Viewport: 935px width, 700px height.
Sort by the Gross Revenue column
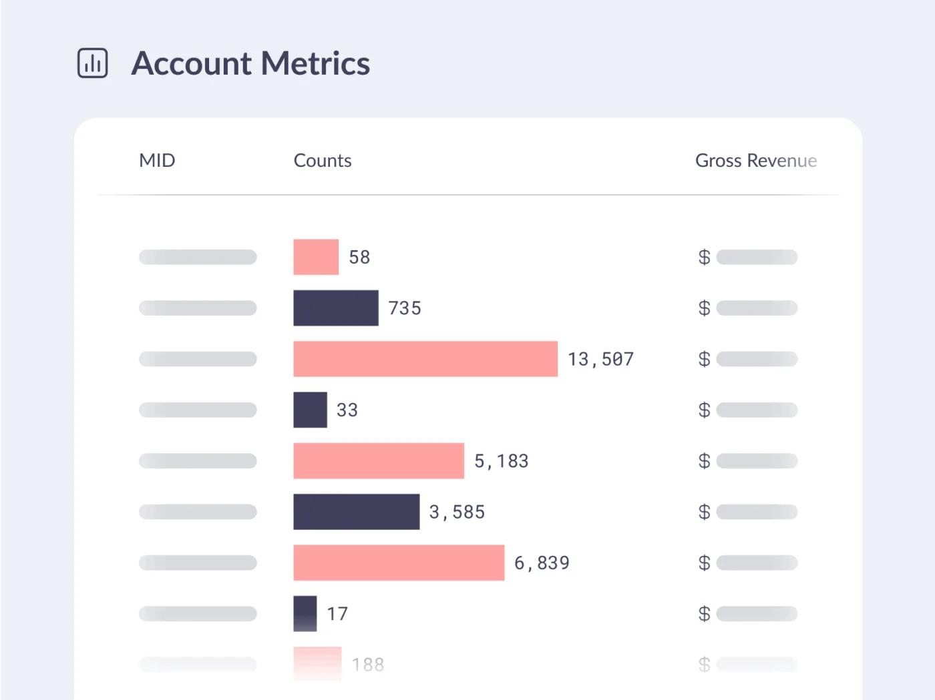(x=755, y=161)
